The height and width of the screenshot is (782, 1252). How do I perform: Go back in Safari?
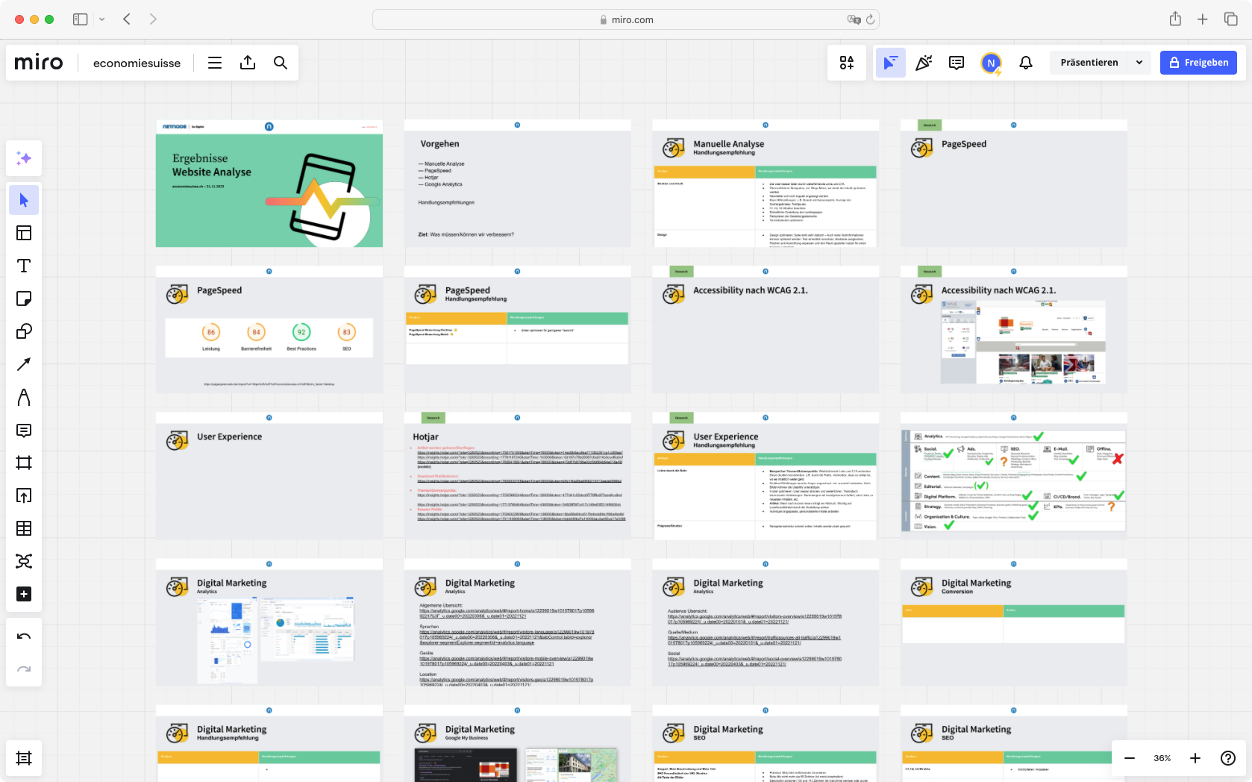pyautogui.click(x=127, y=19)
